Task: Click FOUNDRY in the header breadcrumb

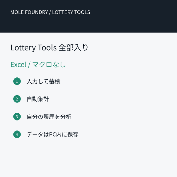Action: coord(37,12)
